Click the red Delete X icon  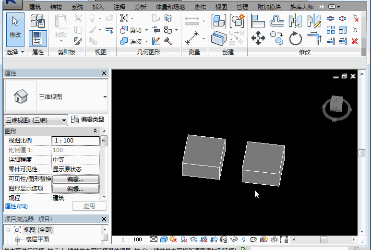[355, 41]
